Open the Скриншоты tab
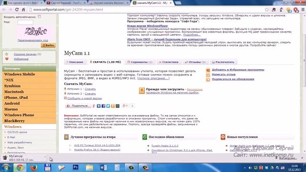 point(140,62)
